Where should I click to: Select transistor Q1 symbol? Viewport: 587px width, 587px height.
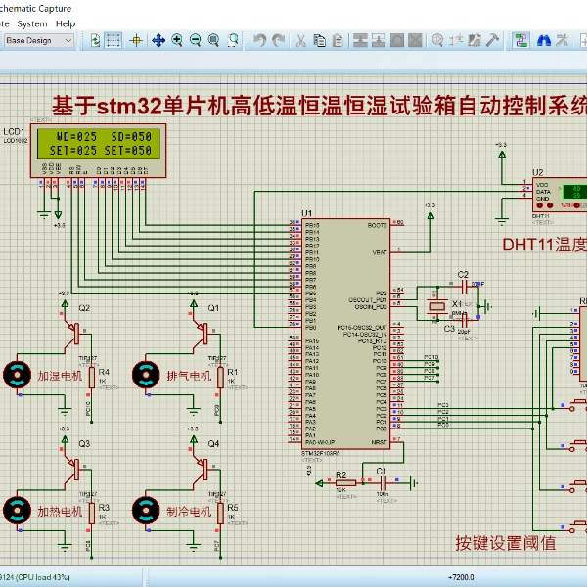[x=202, y=332]
